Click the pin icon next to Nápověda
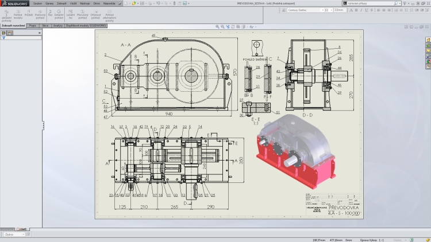Viewport: 431px width, 242px height. tap(120, 3)
